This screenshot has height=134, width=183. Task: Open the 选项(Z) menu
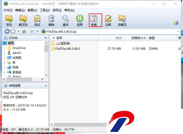click(x=57, y=10)
